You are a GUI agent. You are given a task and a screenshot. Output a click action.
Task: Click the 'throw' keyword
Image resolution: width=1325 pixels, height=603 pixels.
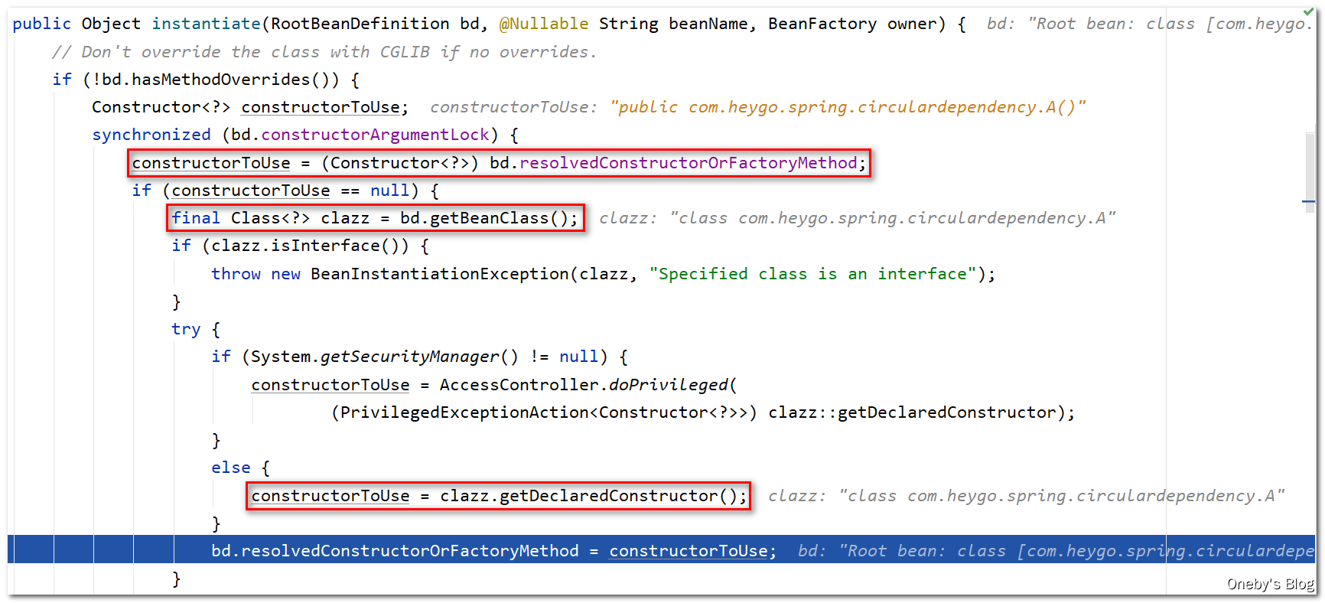pos(236,274)
